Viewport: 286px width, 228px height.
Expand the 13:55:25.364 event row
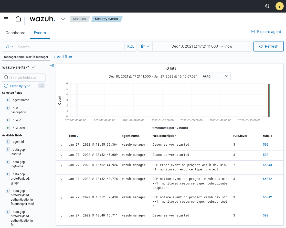pyautogui.click(x=61, y=145)
